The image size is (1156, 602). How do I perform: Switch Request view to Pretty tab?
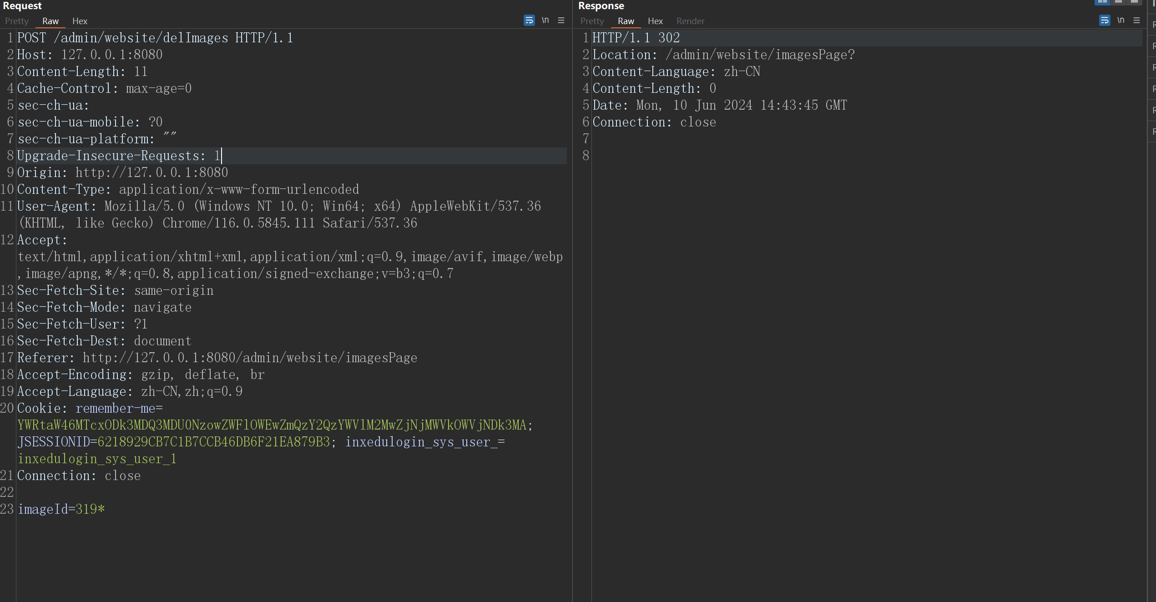17,21
